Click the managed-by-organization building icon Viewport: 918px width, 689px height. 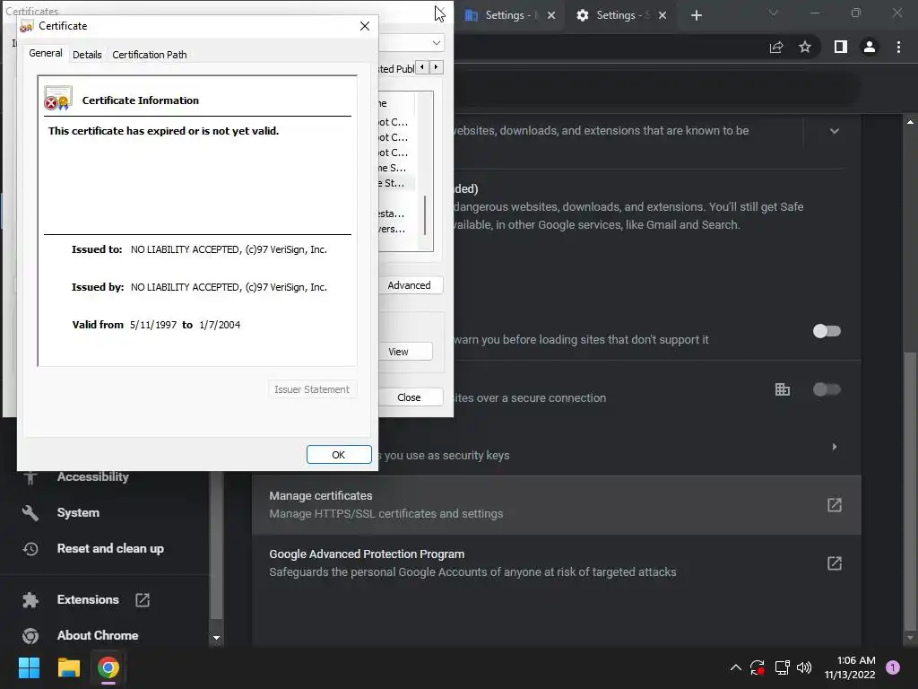[782, 389]
